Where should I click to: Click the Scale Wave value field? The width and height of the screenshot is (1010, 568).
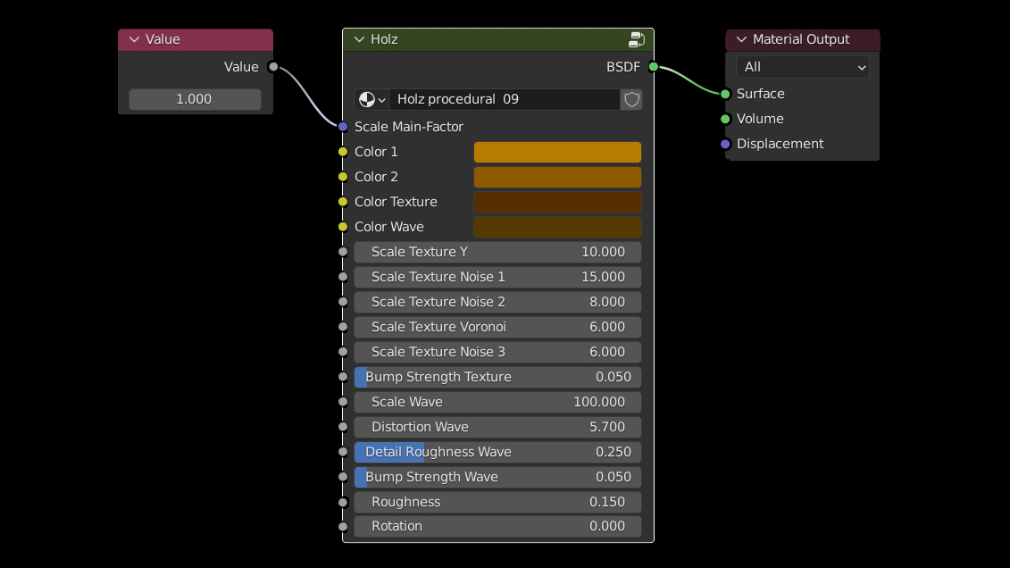497,402
